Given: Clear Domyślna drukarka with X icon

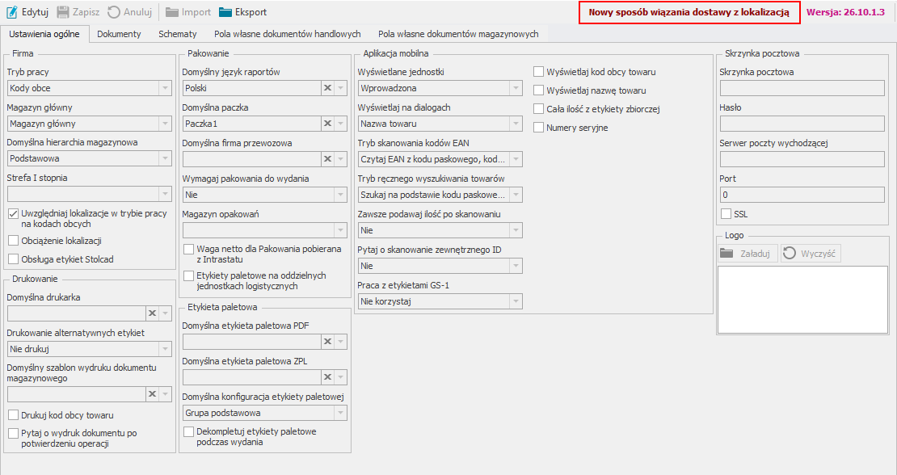Looking at the screenshot, I should click(152, 313).
